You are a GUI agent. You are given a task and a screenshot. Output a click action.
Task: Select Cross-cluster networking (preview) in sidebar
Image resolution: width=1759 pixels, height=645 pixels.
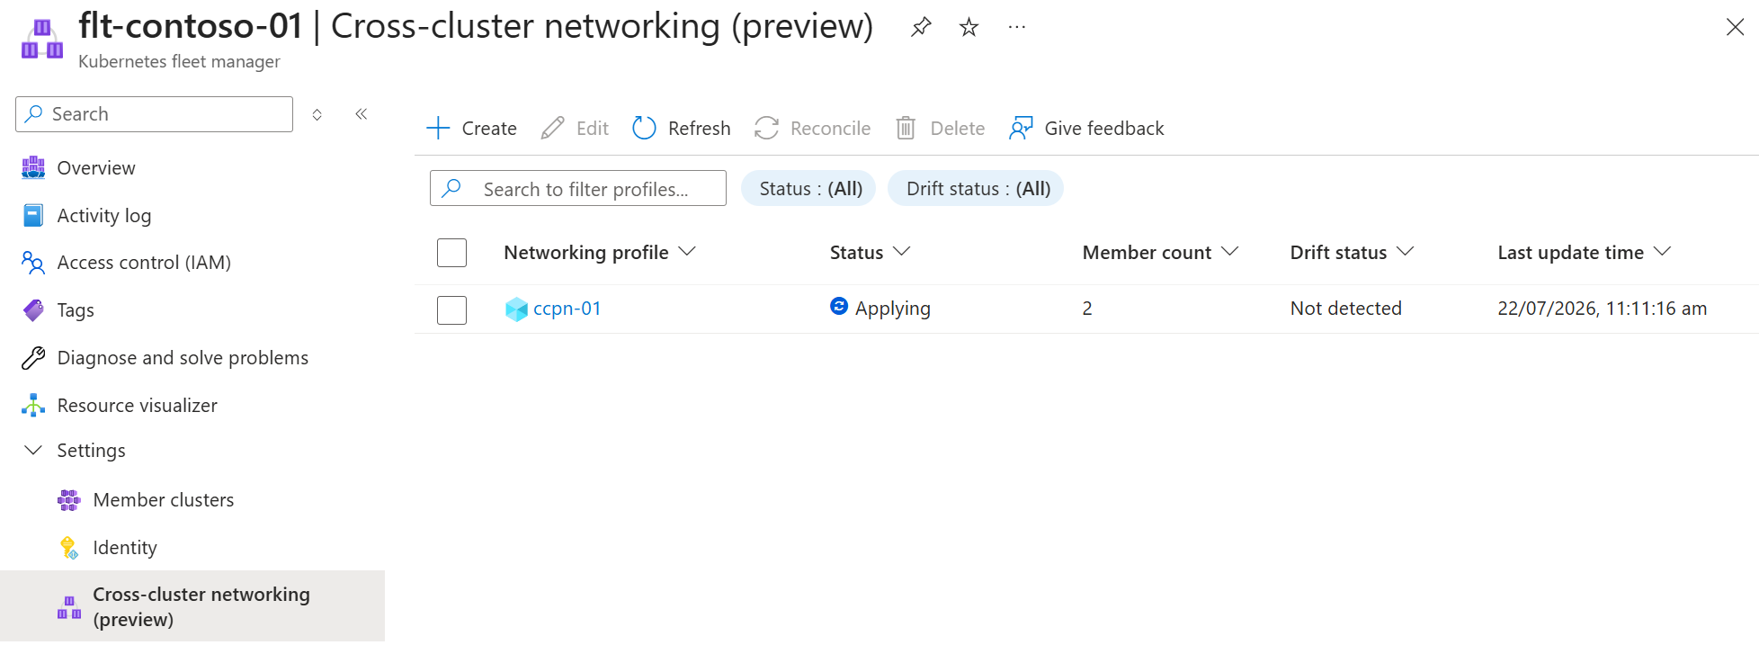click(192, 607)
